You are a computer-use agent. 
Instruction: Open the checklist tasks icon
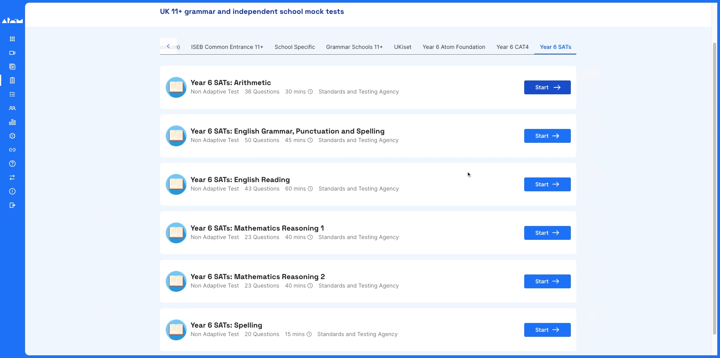12,94
